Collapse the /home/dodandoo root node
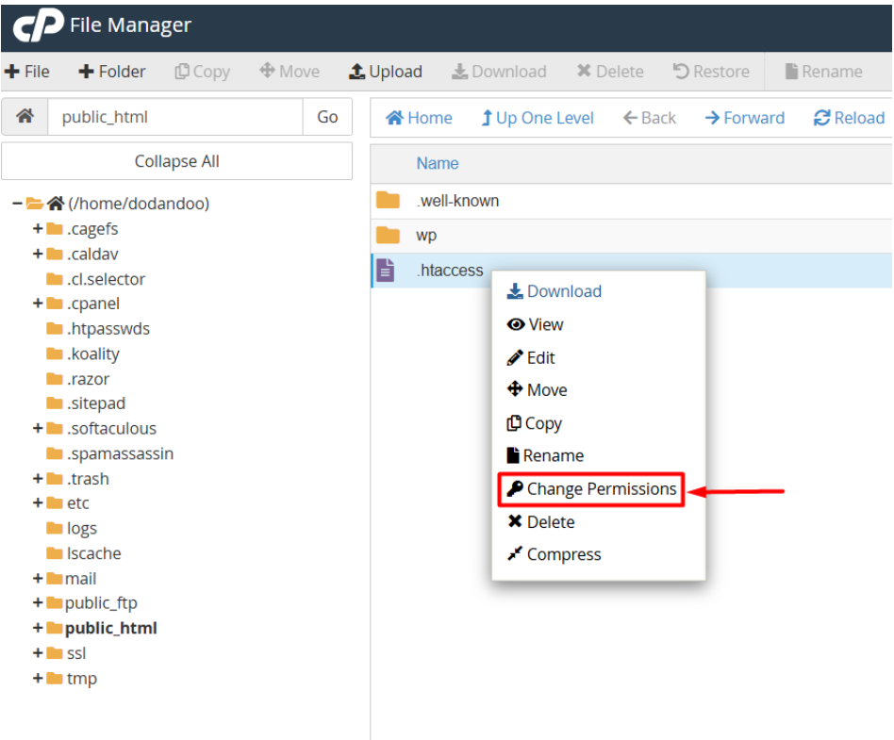 18,204
